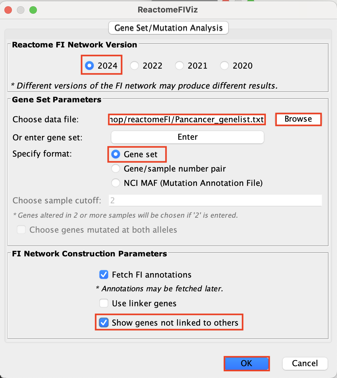Uncheck Show genes not linked to others
This screenshot has height=378, width=337.
[104, 323]
